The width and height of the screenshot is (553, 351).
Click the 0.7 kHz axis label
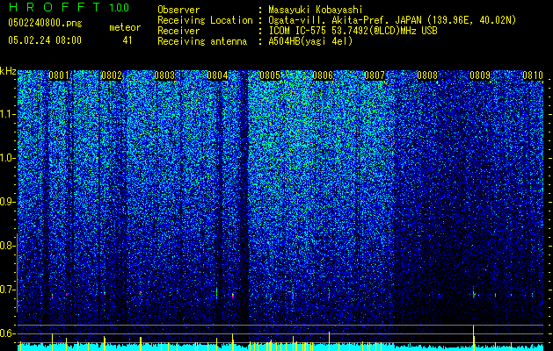click(8, 290)
